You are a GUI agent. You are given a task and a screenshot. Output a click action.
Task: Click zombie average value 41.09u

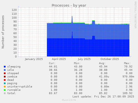[x=104, y=77]
